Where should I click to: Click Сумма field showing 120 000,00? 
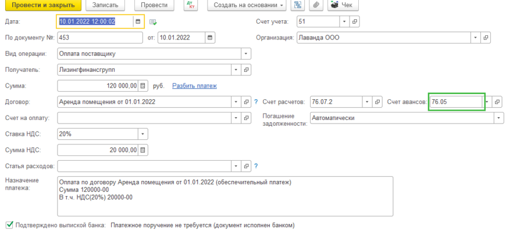[x=98, y=86]
